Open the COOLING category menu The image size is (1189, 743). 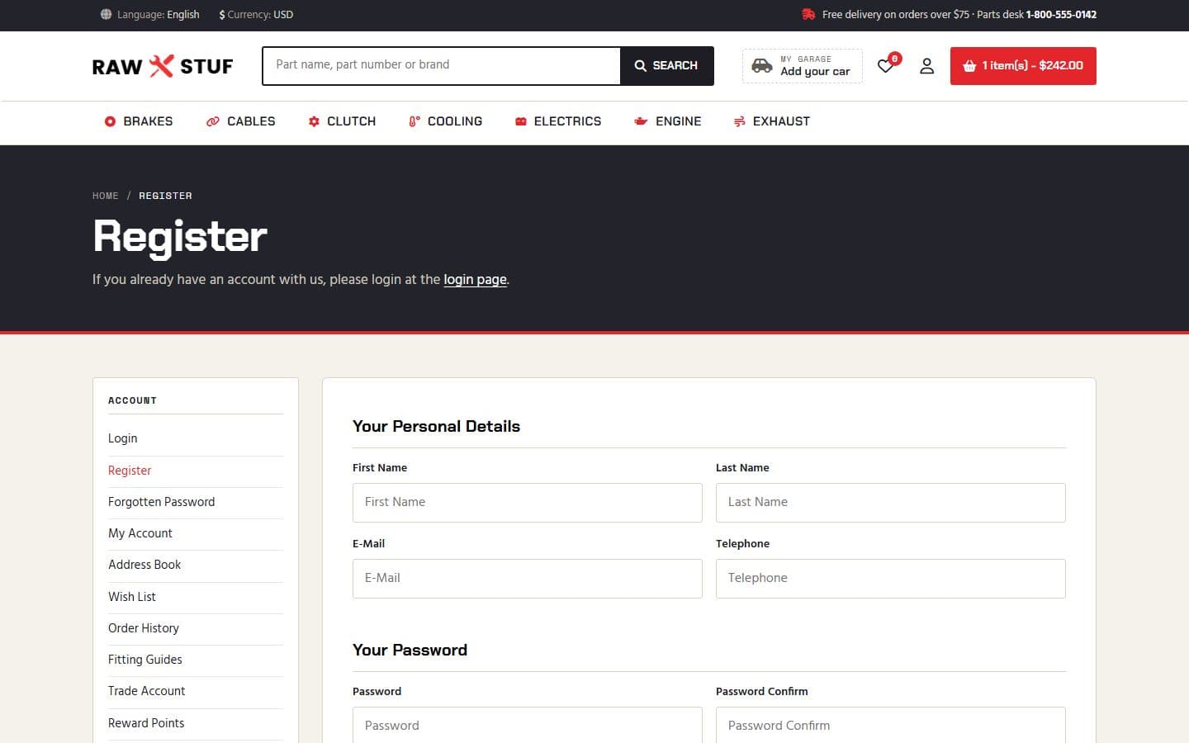[x=446, y=121]
